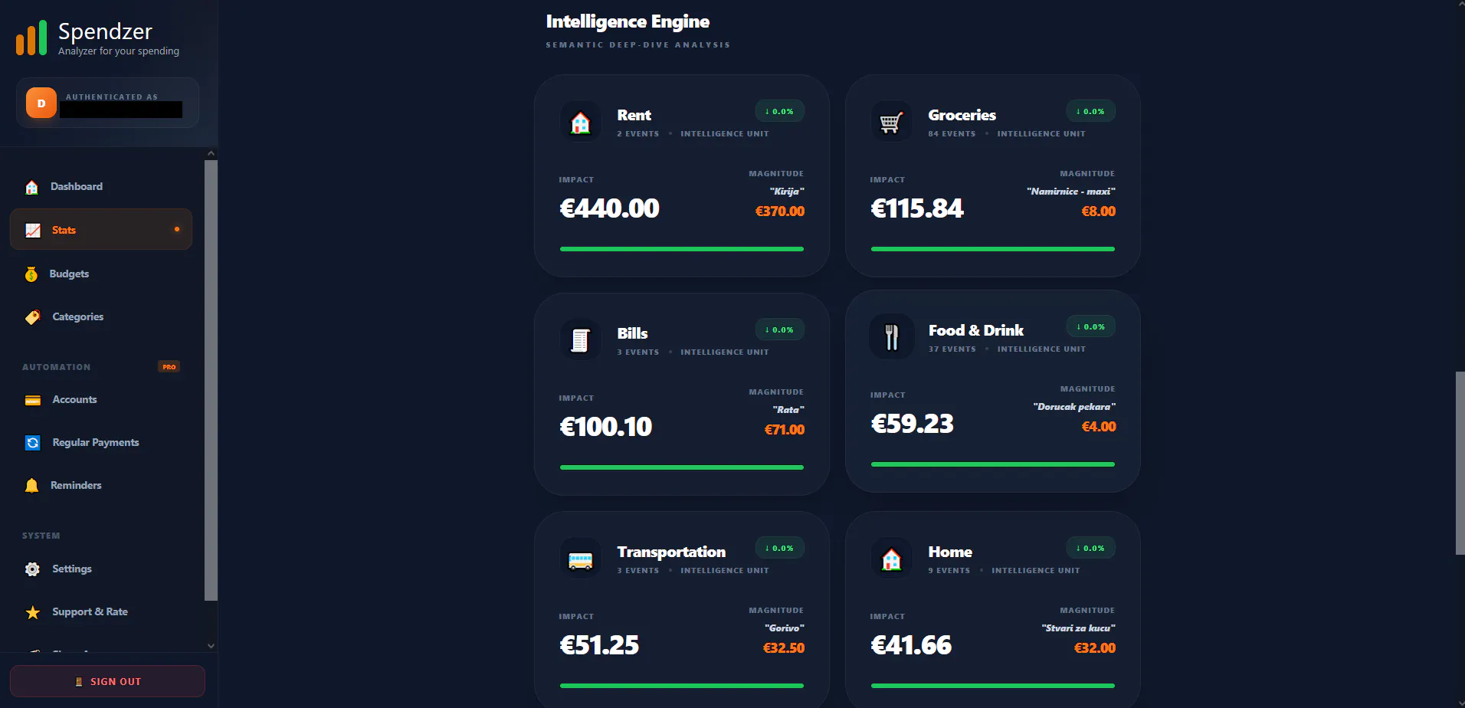1465x708 pixels.
Task: Open Settings in the sidebar
Action: point(101,569)
